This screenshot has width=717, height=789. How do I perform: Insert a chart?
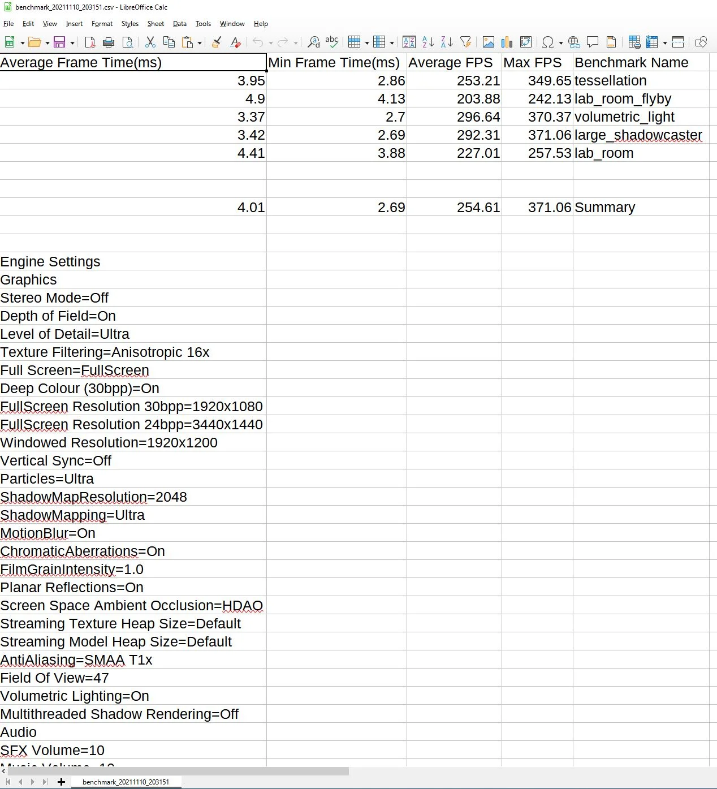click(507, 42)
